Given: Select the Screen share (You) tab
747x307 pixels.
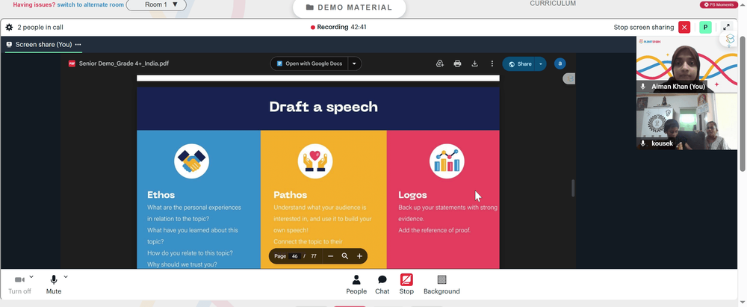Looking at the screenshot, I should pos(43,44).
